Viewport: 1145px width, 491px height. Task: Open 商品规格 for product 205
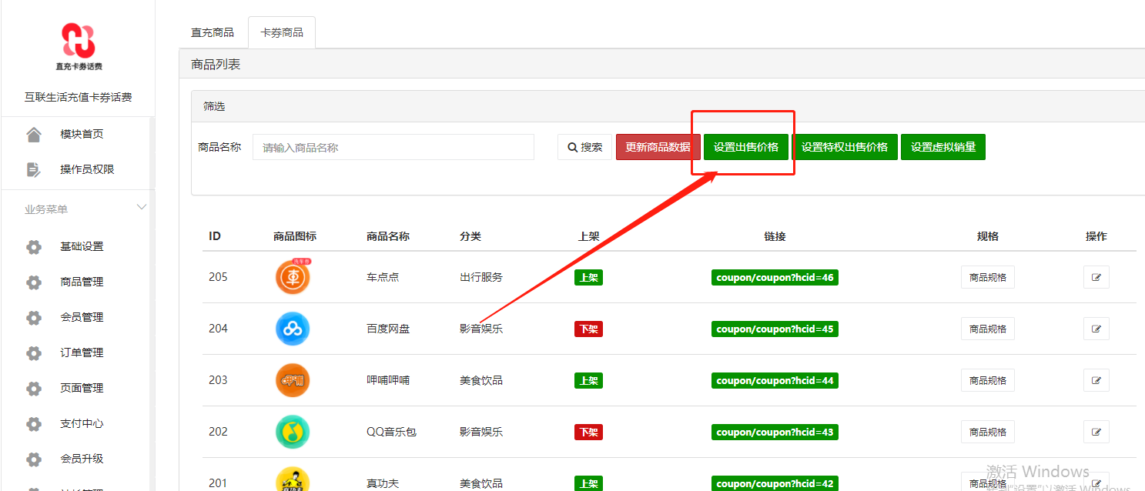988,277
